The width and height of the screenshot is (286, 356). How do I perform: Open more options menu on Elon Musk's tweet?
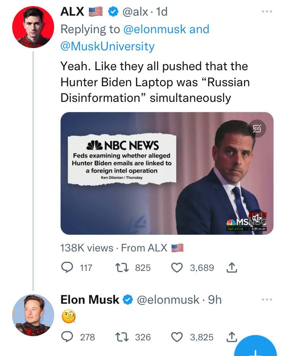pyautogui.click(x=267, y=300)
